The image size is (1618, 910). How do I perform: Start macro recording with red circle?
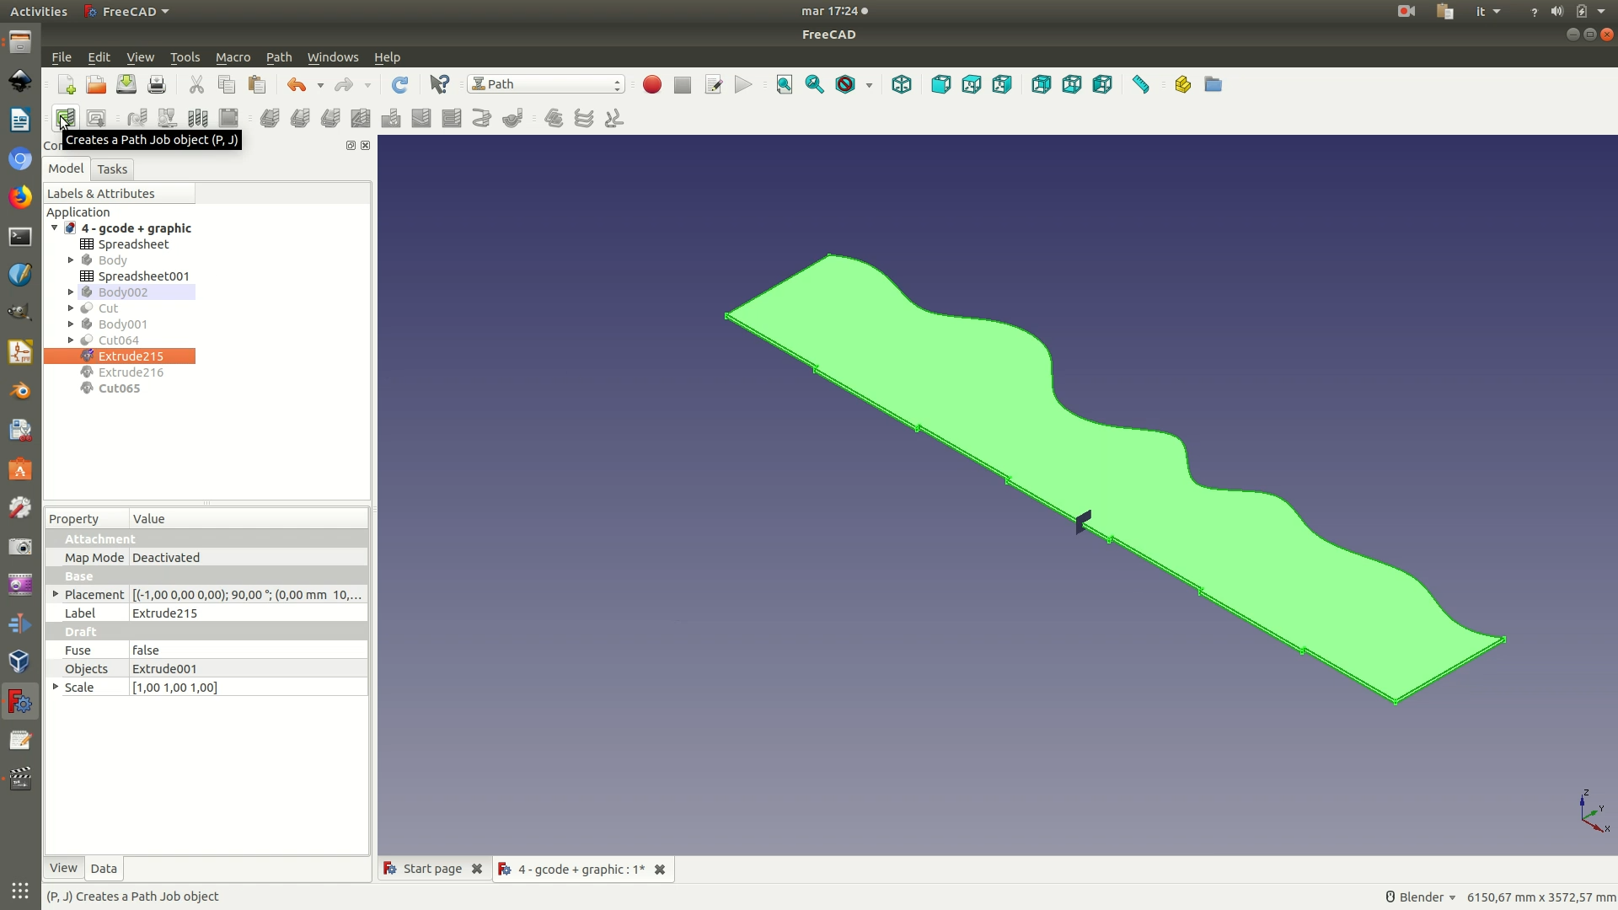point(652,84)
